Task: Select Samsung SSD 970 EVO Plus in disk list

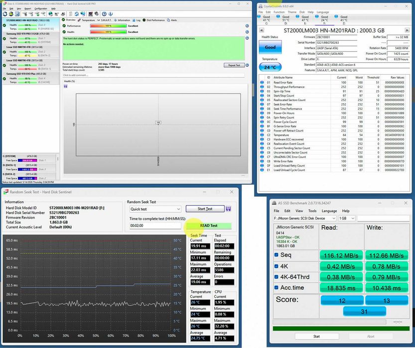Action: point(31,78)
